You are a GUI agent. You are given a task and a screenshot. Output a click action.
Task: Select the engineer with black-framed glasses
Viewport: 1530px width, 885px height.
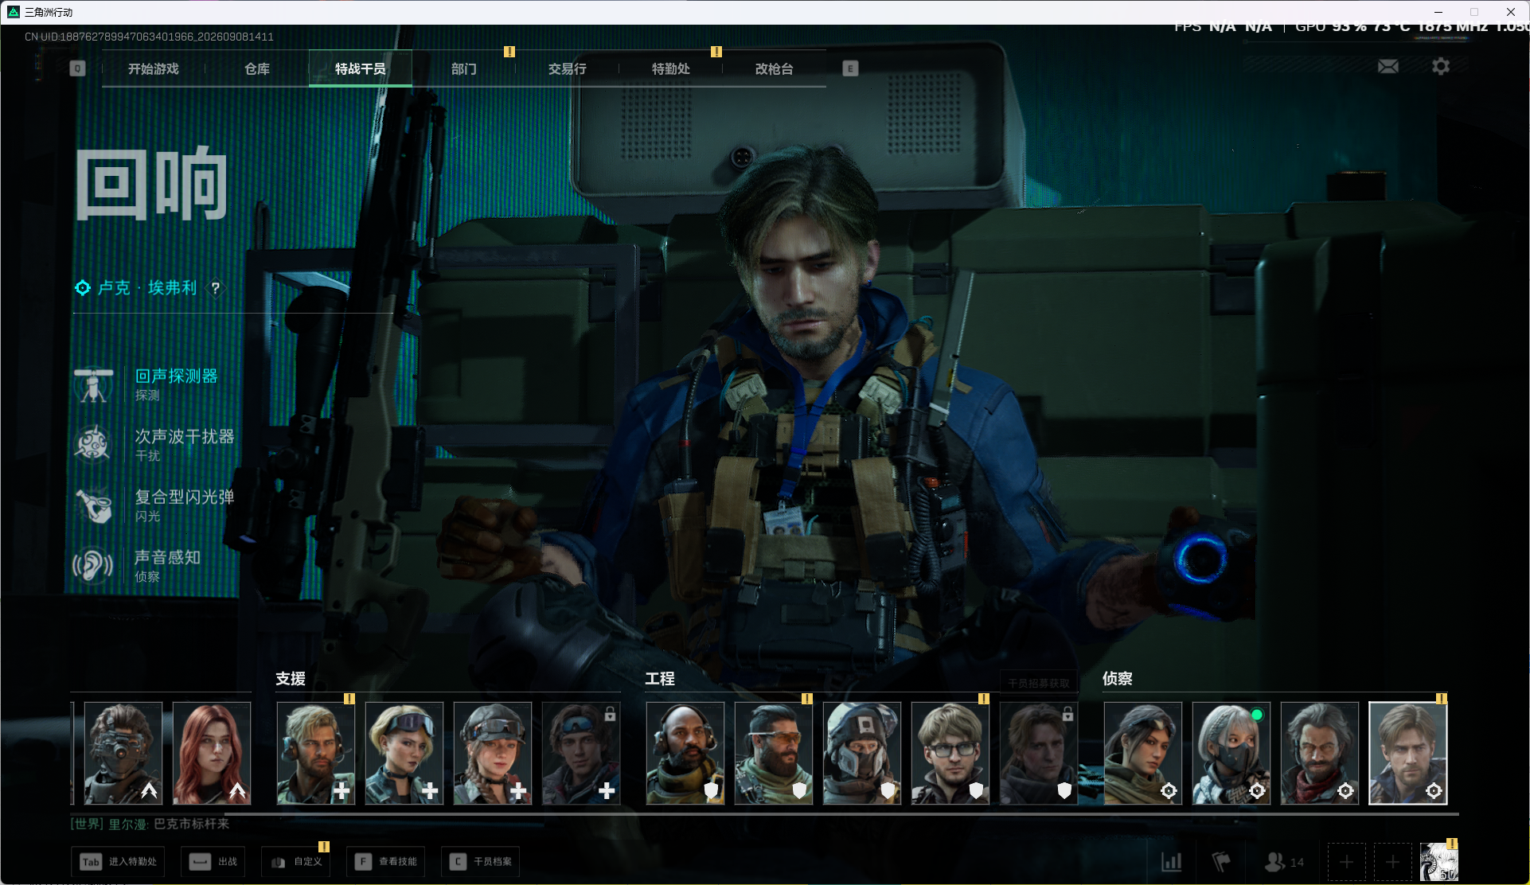click(x=950, y=753)
